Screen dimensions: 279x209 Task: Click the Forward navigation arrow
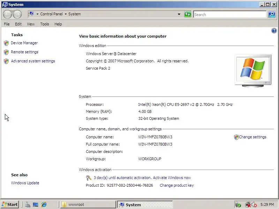[17, 14]
